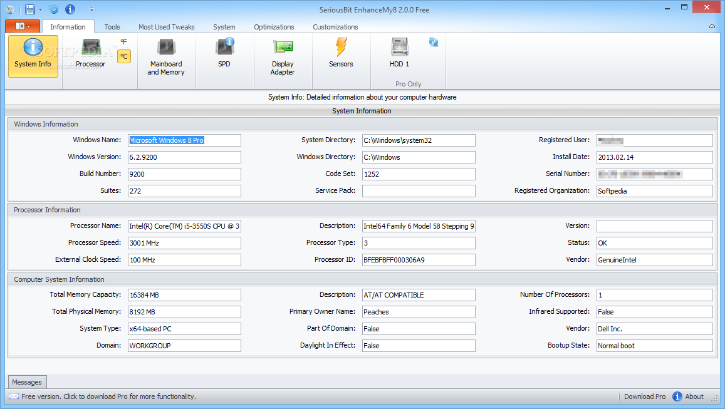
Task: Open the Processor information icon
Action: [x=91, y=54]
